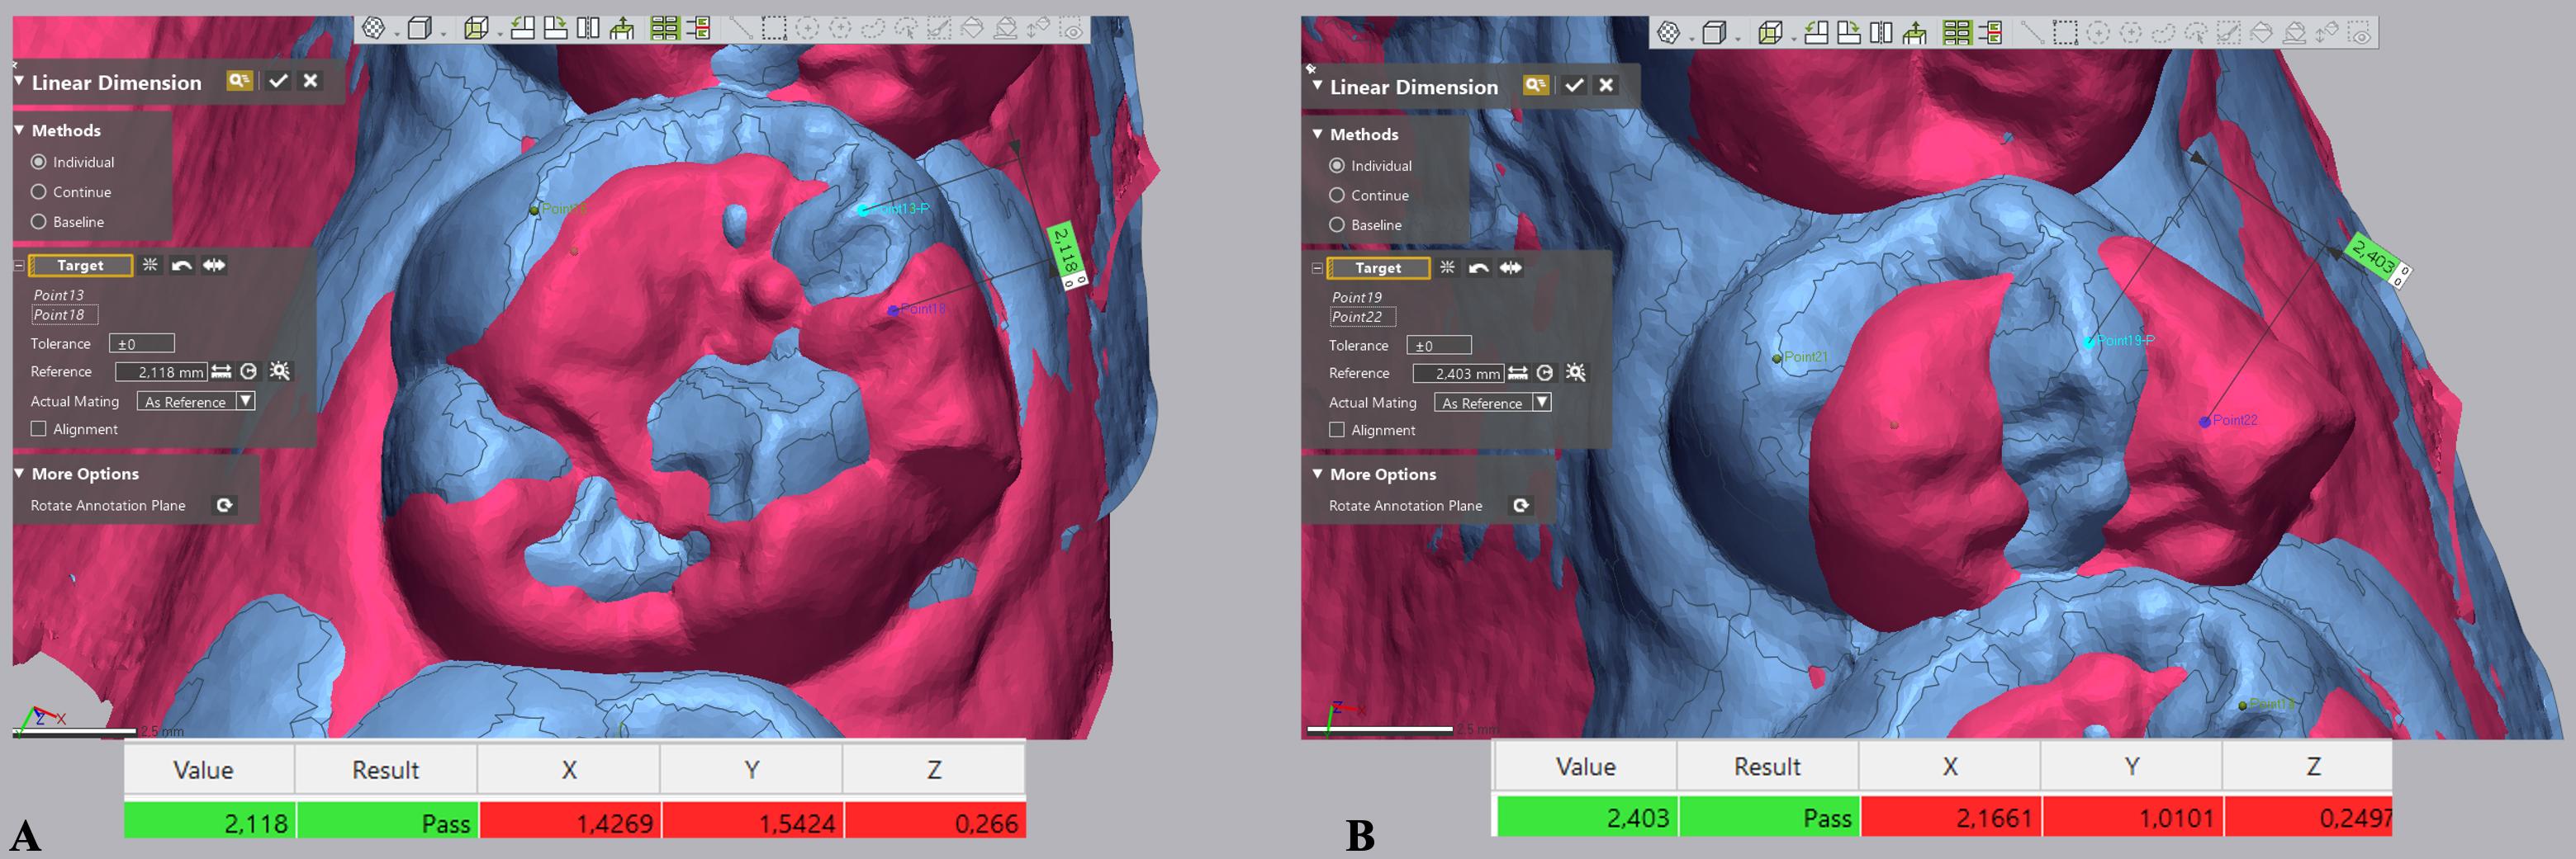This screenshot has width=2576, height=859.
Task: Click undo arrow beside Target in panel A
Action: coord(181,265)
